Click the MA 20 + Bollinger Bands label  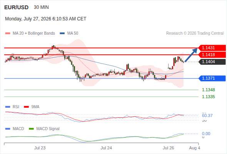pyautogui.click(x=34, y=33)
